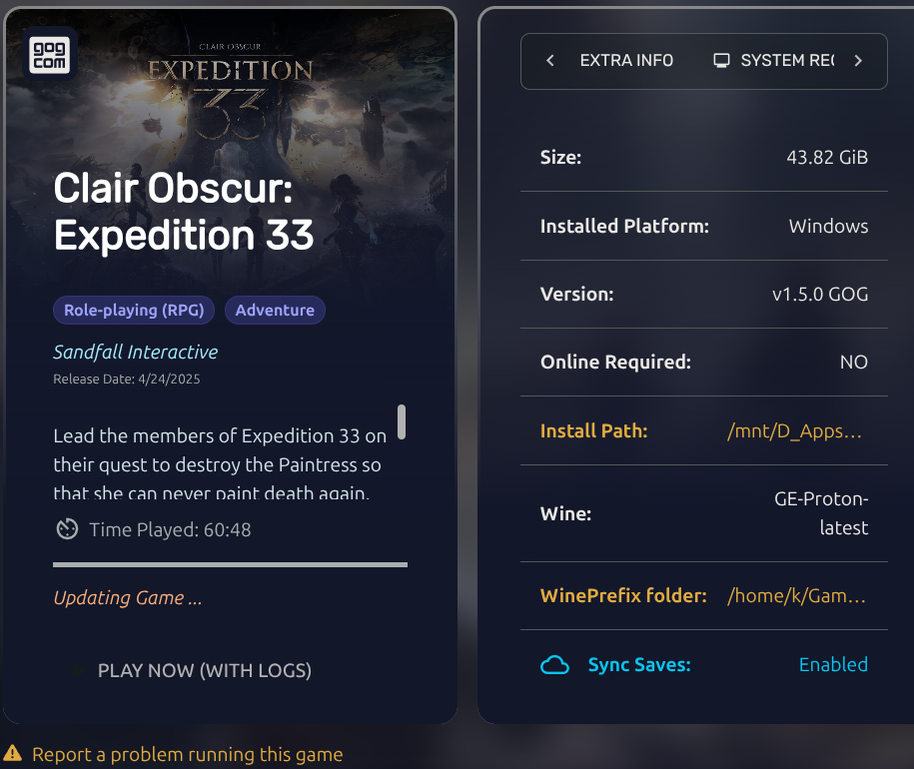Click the warning triangle icon
914x769 pixels.
point(13,754)
